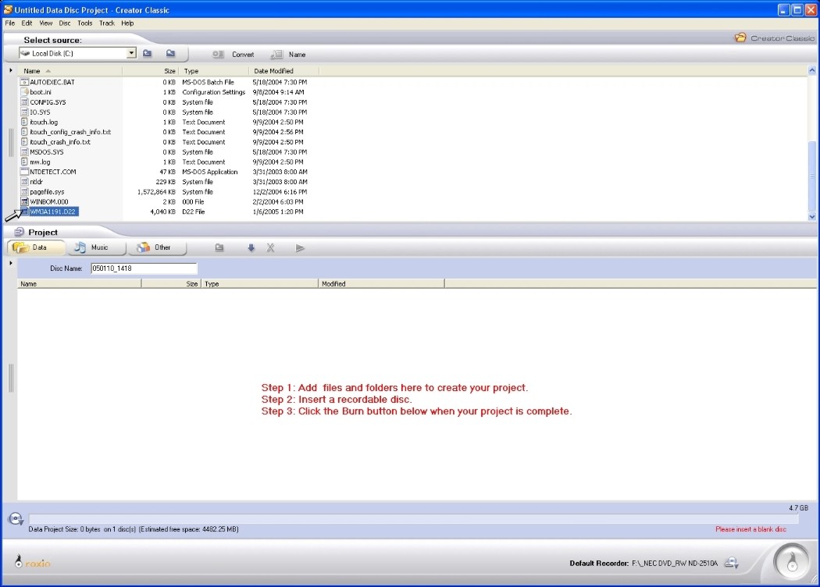Click the disc capacity progress bar
The image size is (820, 587).
(414, 518)
